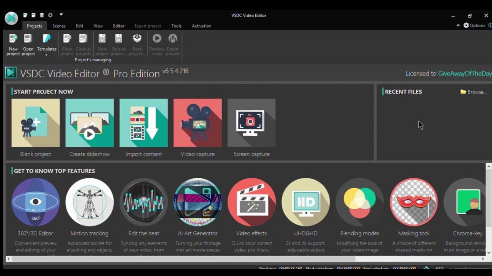Open the Video effects clapperboard icon

pyautogui.click(x=252, y=202)
